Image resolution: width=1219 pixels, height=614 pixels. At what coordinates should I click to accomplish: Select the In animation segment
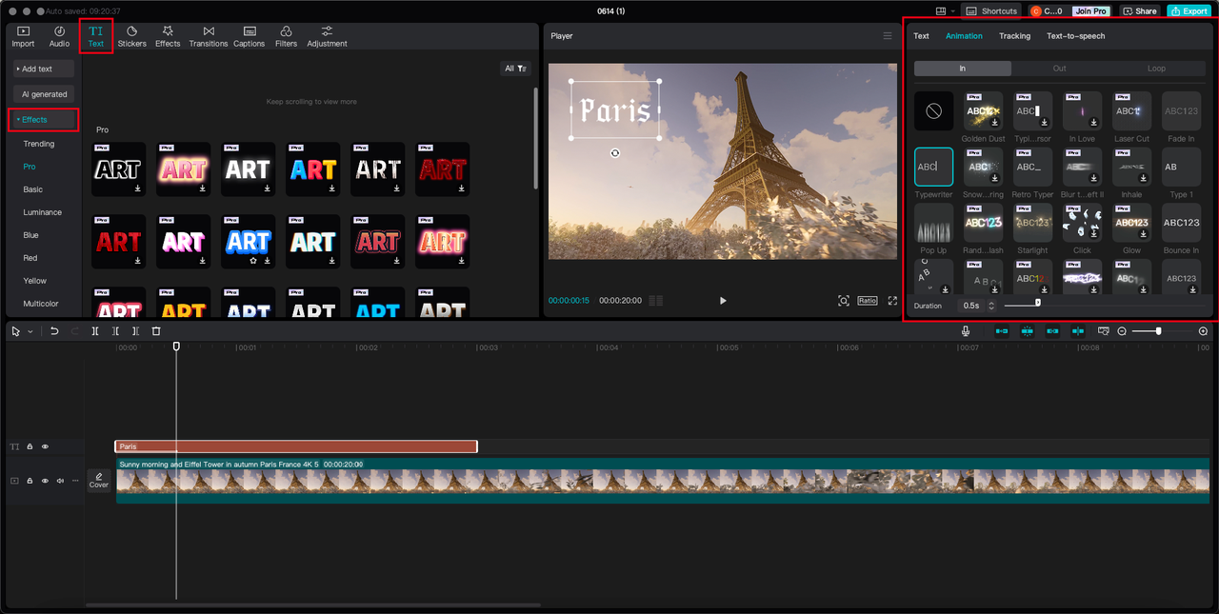(963, 69)
